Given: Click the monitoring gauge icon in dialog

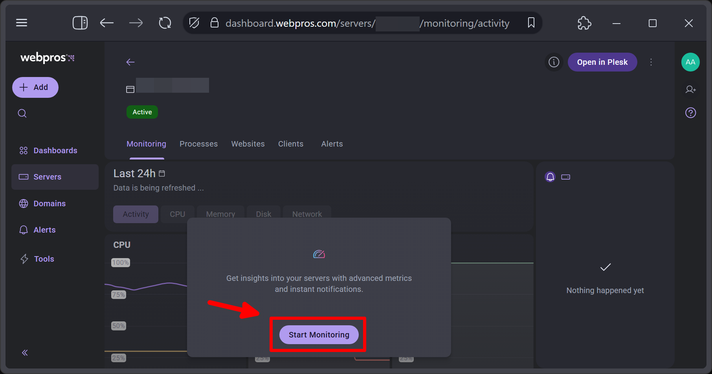Looking at the screenshot, I should pos(319,254).
